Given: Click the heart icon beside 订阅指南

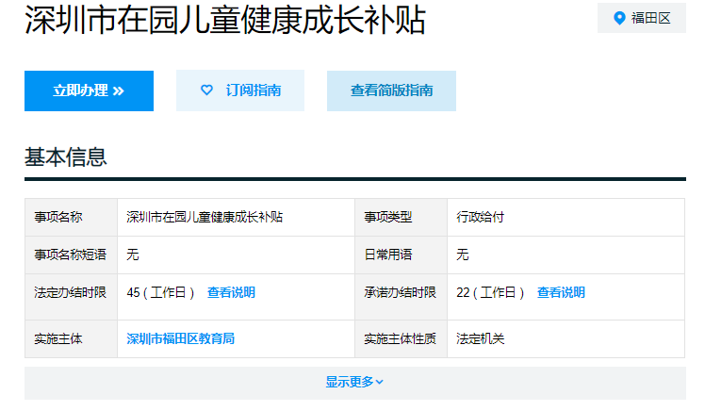Looking at the screenshot, I should [206, 90].
